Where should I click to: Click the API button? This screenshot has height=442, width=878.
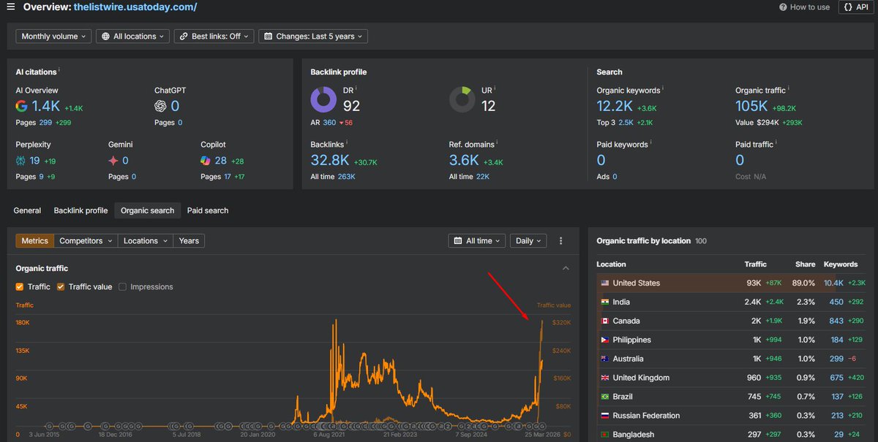click(856, 7)
